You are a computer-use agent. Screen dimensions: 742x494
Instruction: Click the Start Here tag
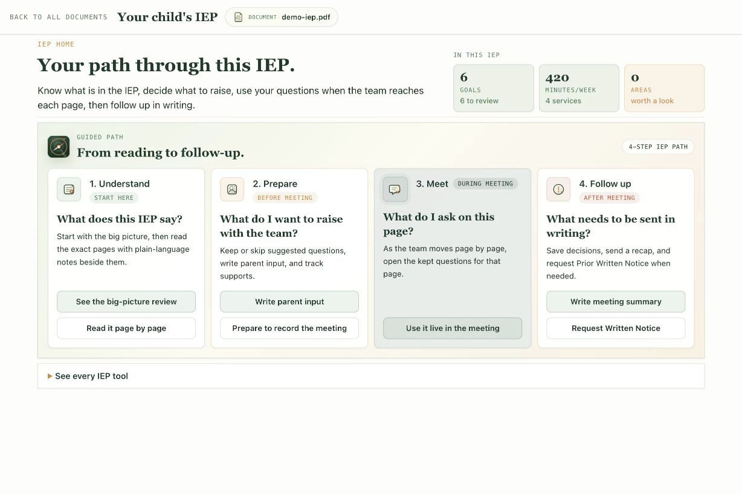pyautogui.click(x=114, y=197)
